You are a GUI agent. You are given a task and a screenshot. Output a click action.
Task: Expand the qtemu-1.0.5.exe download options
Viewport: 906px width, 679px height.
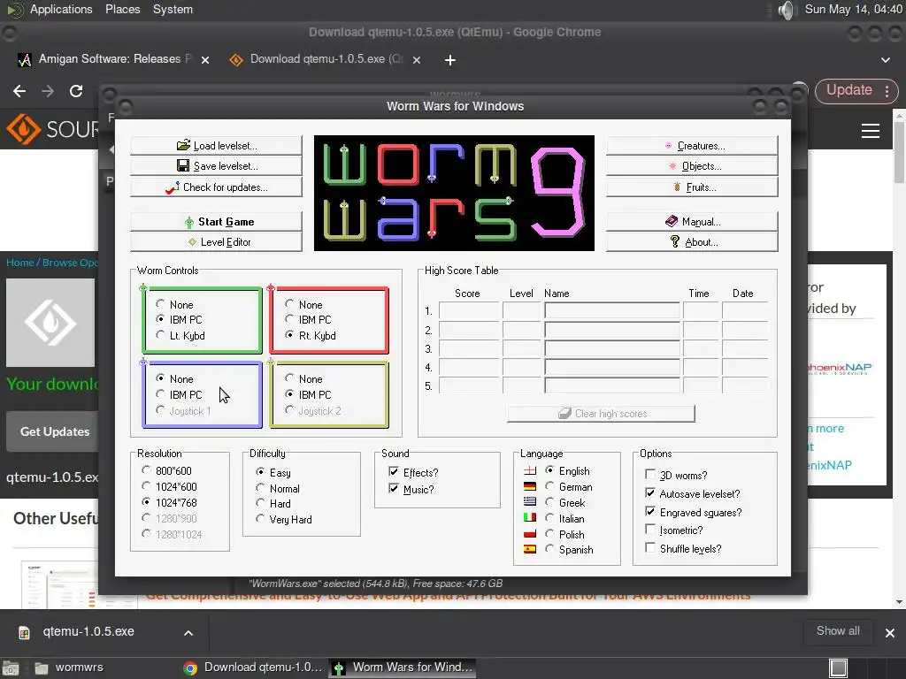188,633
